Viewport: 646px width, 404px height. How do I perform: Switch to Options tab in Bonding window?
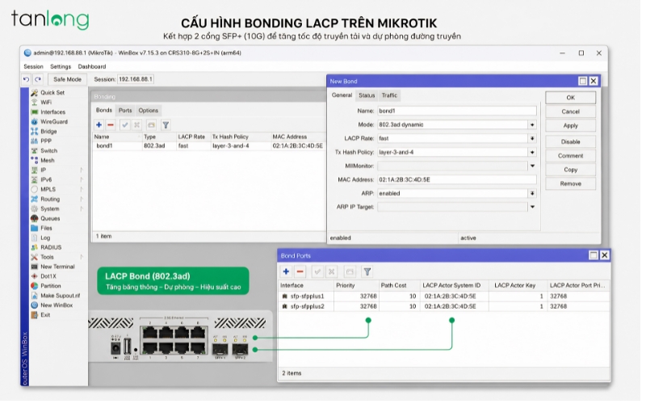(x=149, y=112)
